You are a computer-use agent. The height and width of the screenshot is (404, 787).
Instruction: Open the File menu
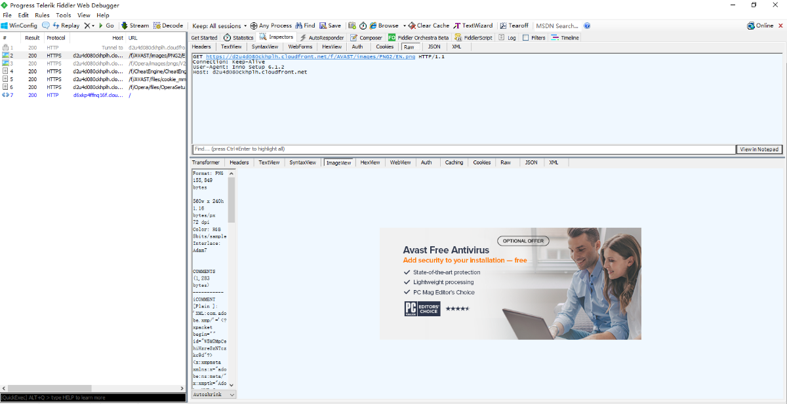(7, 15)
